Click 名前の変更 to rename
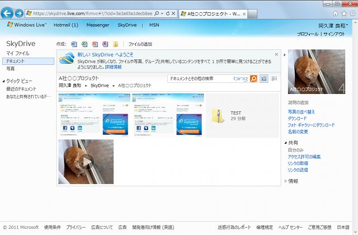The image size is (358, 235). click(x=298, y=132)
